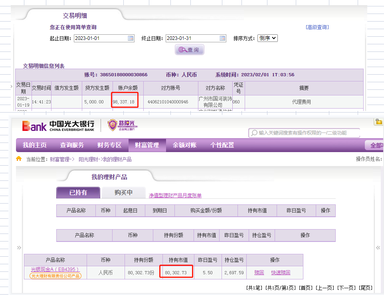The height and width of the screenshot is (295, 384).
Task: Collapse the right panel with the « arrow
Action: click(378, 248)
